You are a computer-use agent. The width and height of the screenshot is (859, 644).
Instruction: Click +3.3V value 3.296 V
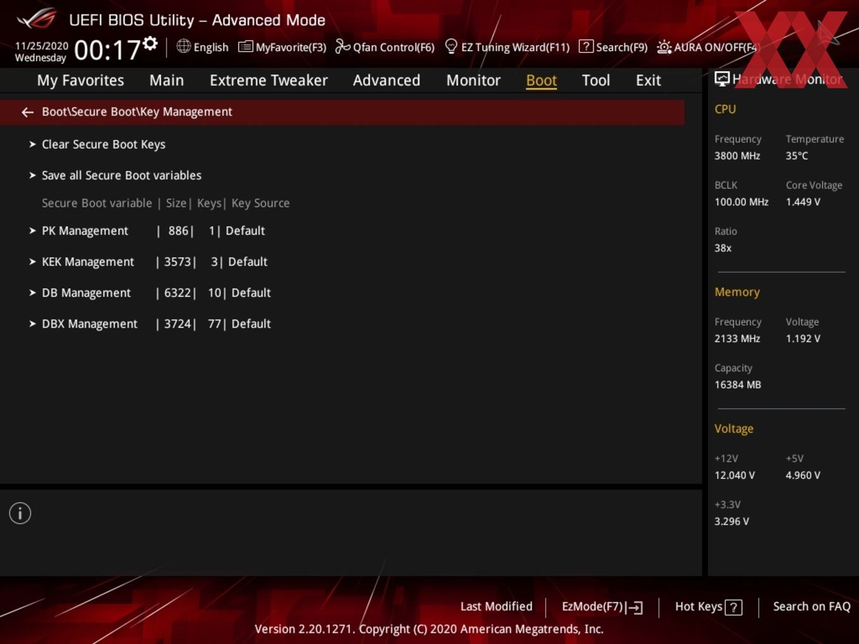pos(731,522)
